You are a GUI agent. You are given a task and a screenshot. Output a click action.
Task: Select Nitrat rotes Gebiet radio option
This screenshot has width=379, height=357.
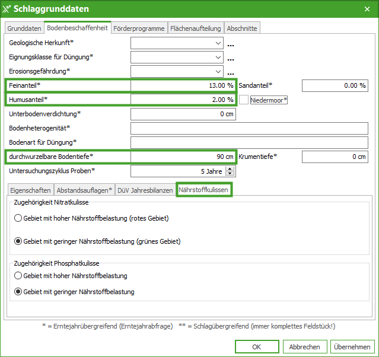pyautogui.click(x=18, y=218)
